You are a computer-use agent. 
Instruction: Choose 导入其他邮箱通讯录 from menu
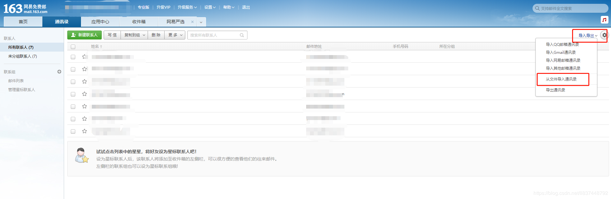point(563,68)
